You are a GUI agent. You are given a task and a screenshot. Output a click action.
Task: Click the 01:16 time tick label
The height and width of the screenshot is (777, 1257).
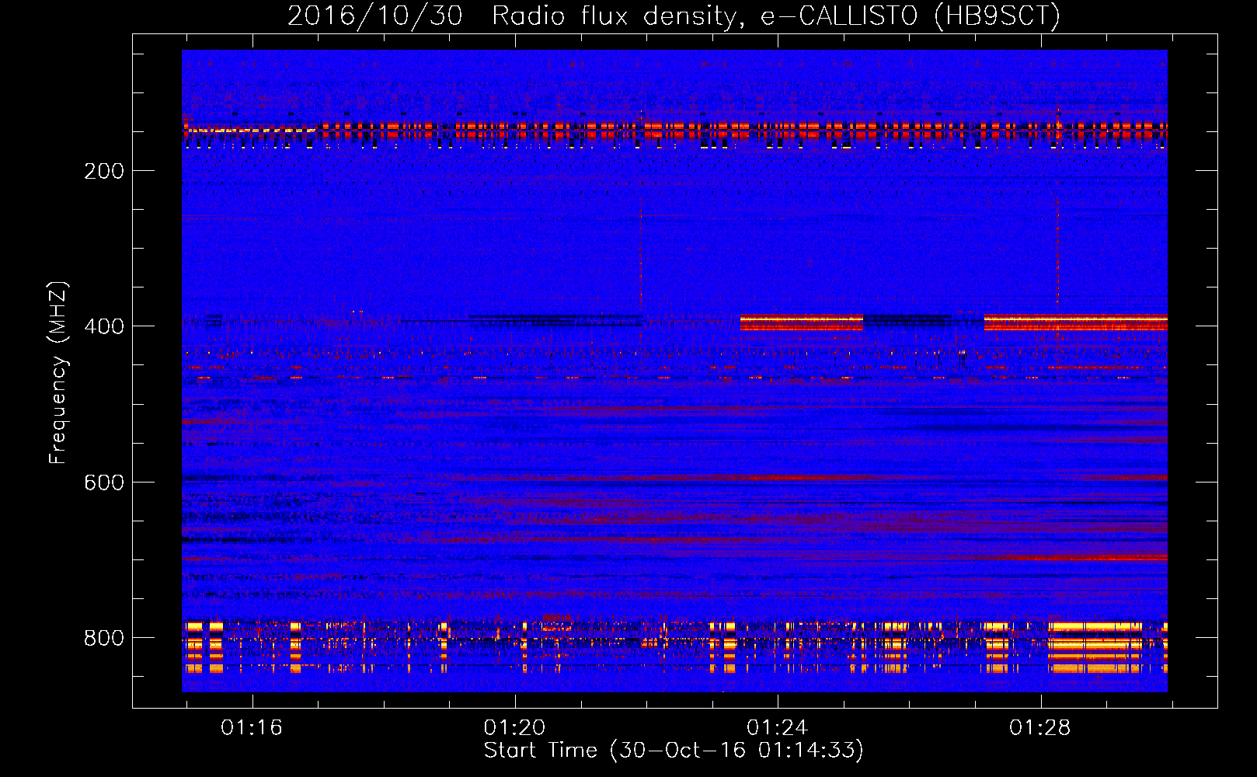click(x=252, y=728)
